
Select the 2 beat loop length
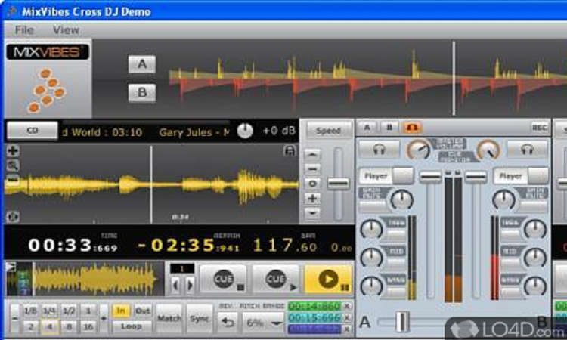pos(30,326)
